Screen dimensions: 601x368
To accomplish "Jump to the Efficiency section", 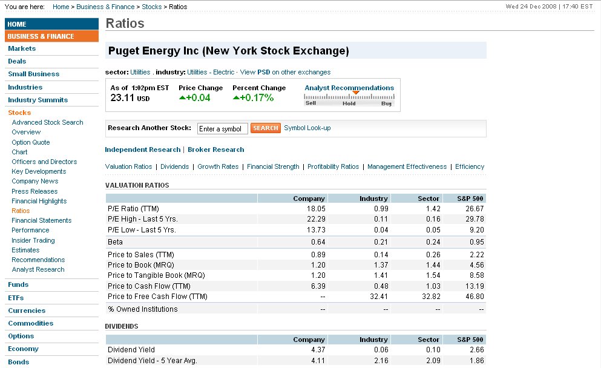I will pos(470,166).
